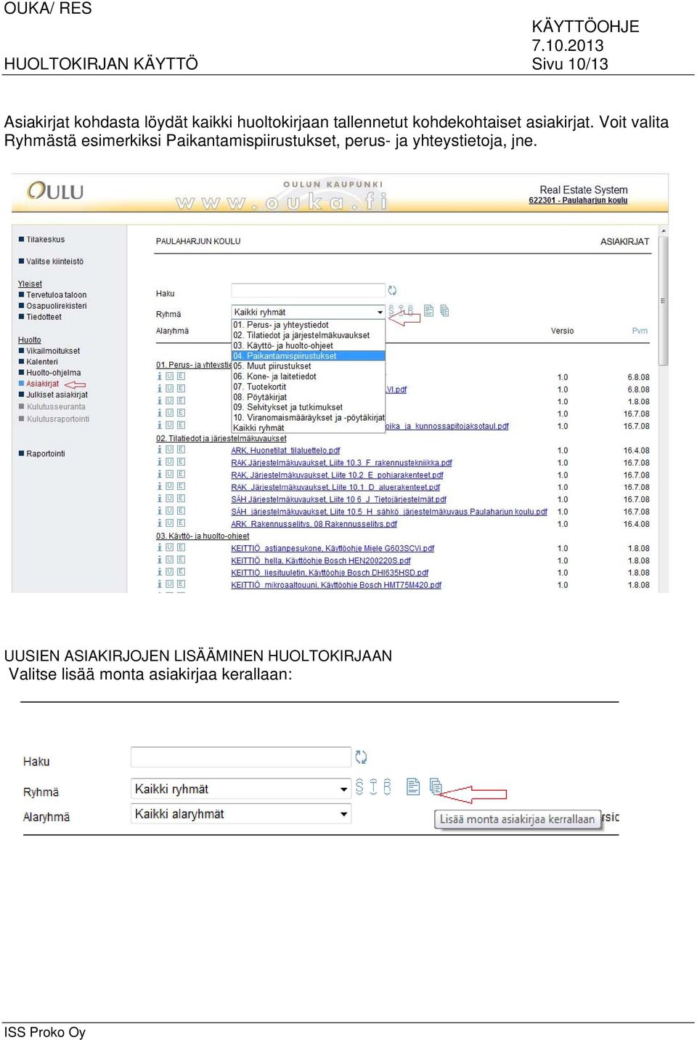
Task: Click single-document icon in upper Asiakirjat toolbar
Action: 429,311
